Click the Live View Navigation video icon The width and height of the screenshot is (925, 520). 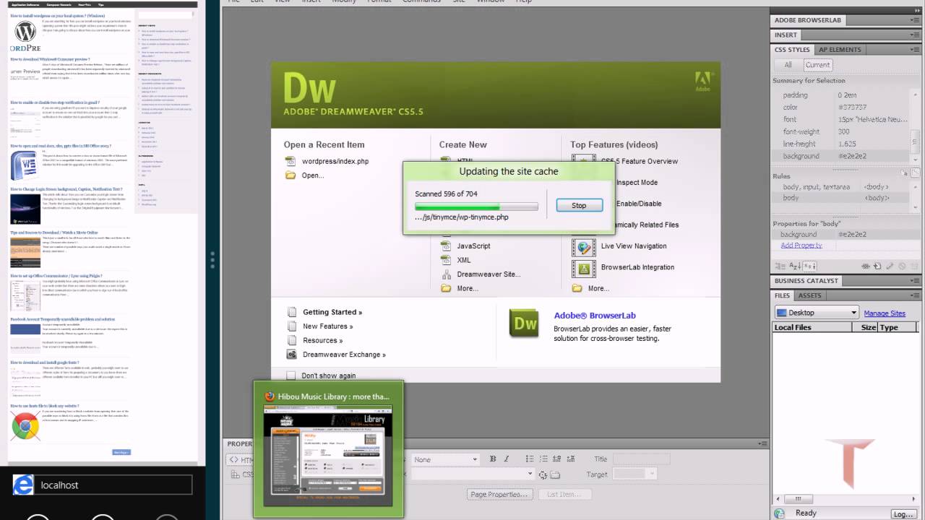pos(583,247)
